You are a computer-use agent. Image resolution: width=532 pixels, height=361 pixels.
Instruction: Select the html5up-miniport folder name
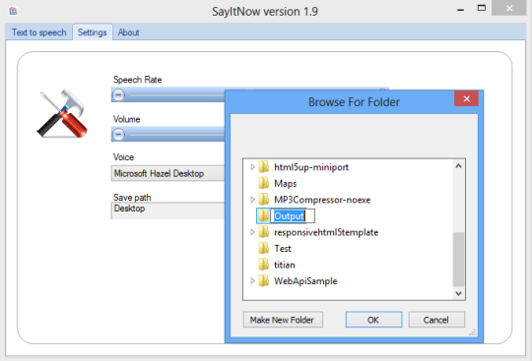point(311,167)
